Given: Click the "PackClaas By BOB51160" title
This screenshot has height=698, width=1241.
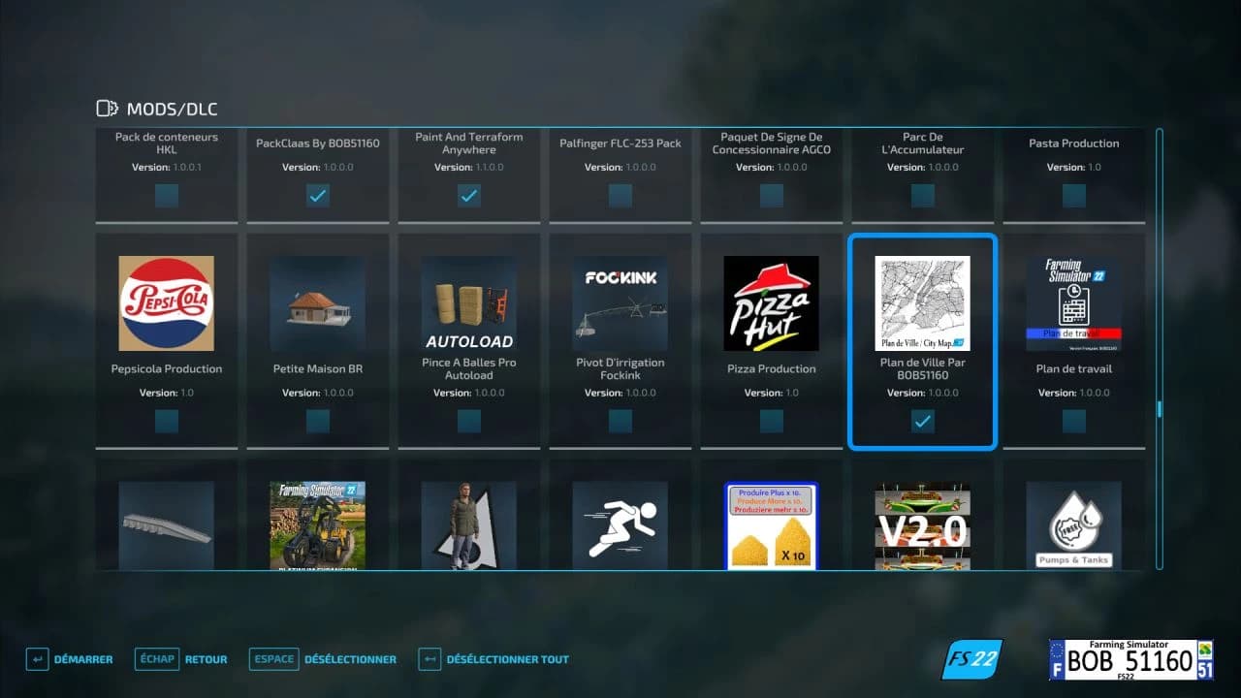Looking at the screenshot, I should pos(318,143).
